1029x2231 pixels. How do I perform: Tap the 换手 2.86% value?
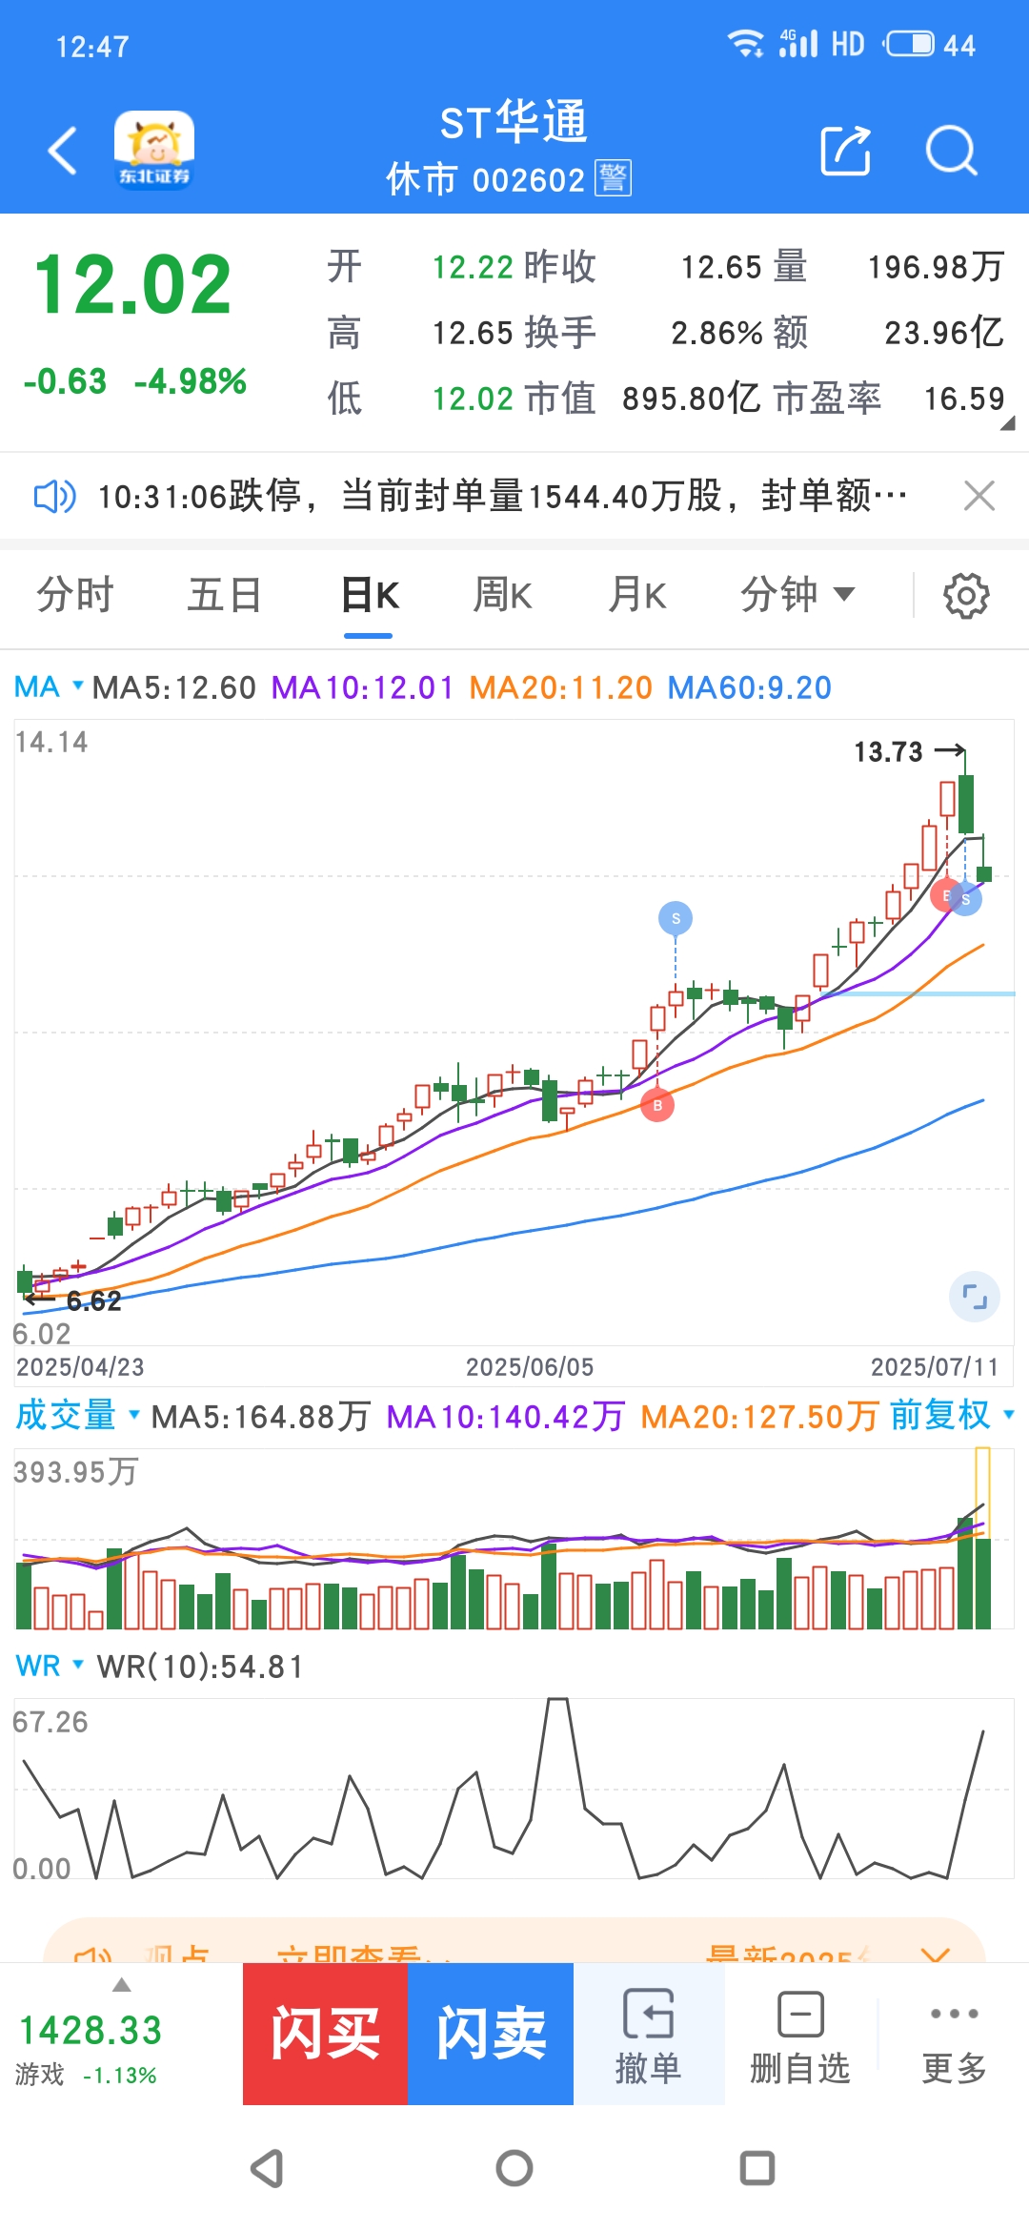pyautogui.click(x=717, y=333)
